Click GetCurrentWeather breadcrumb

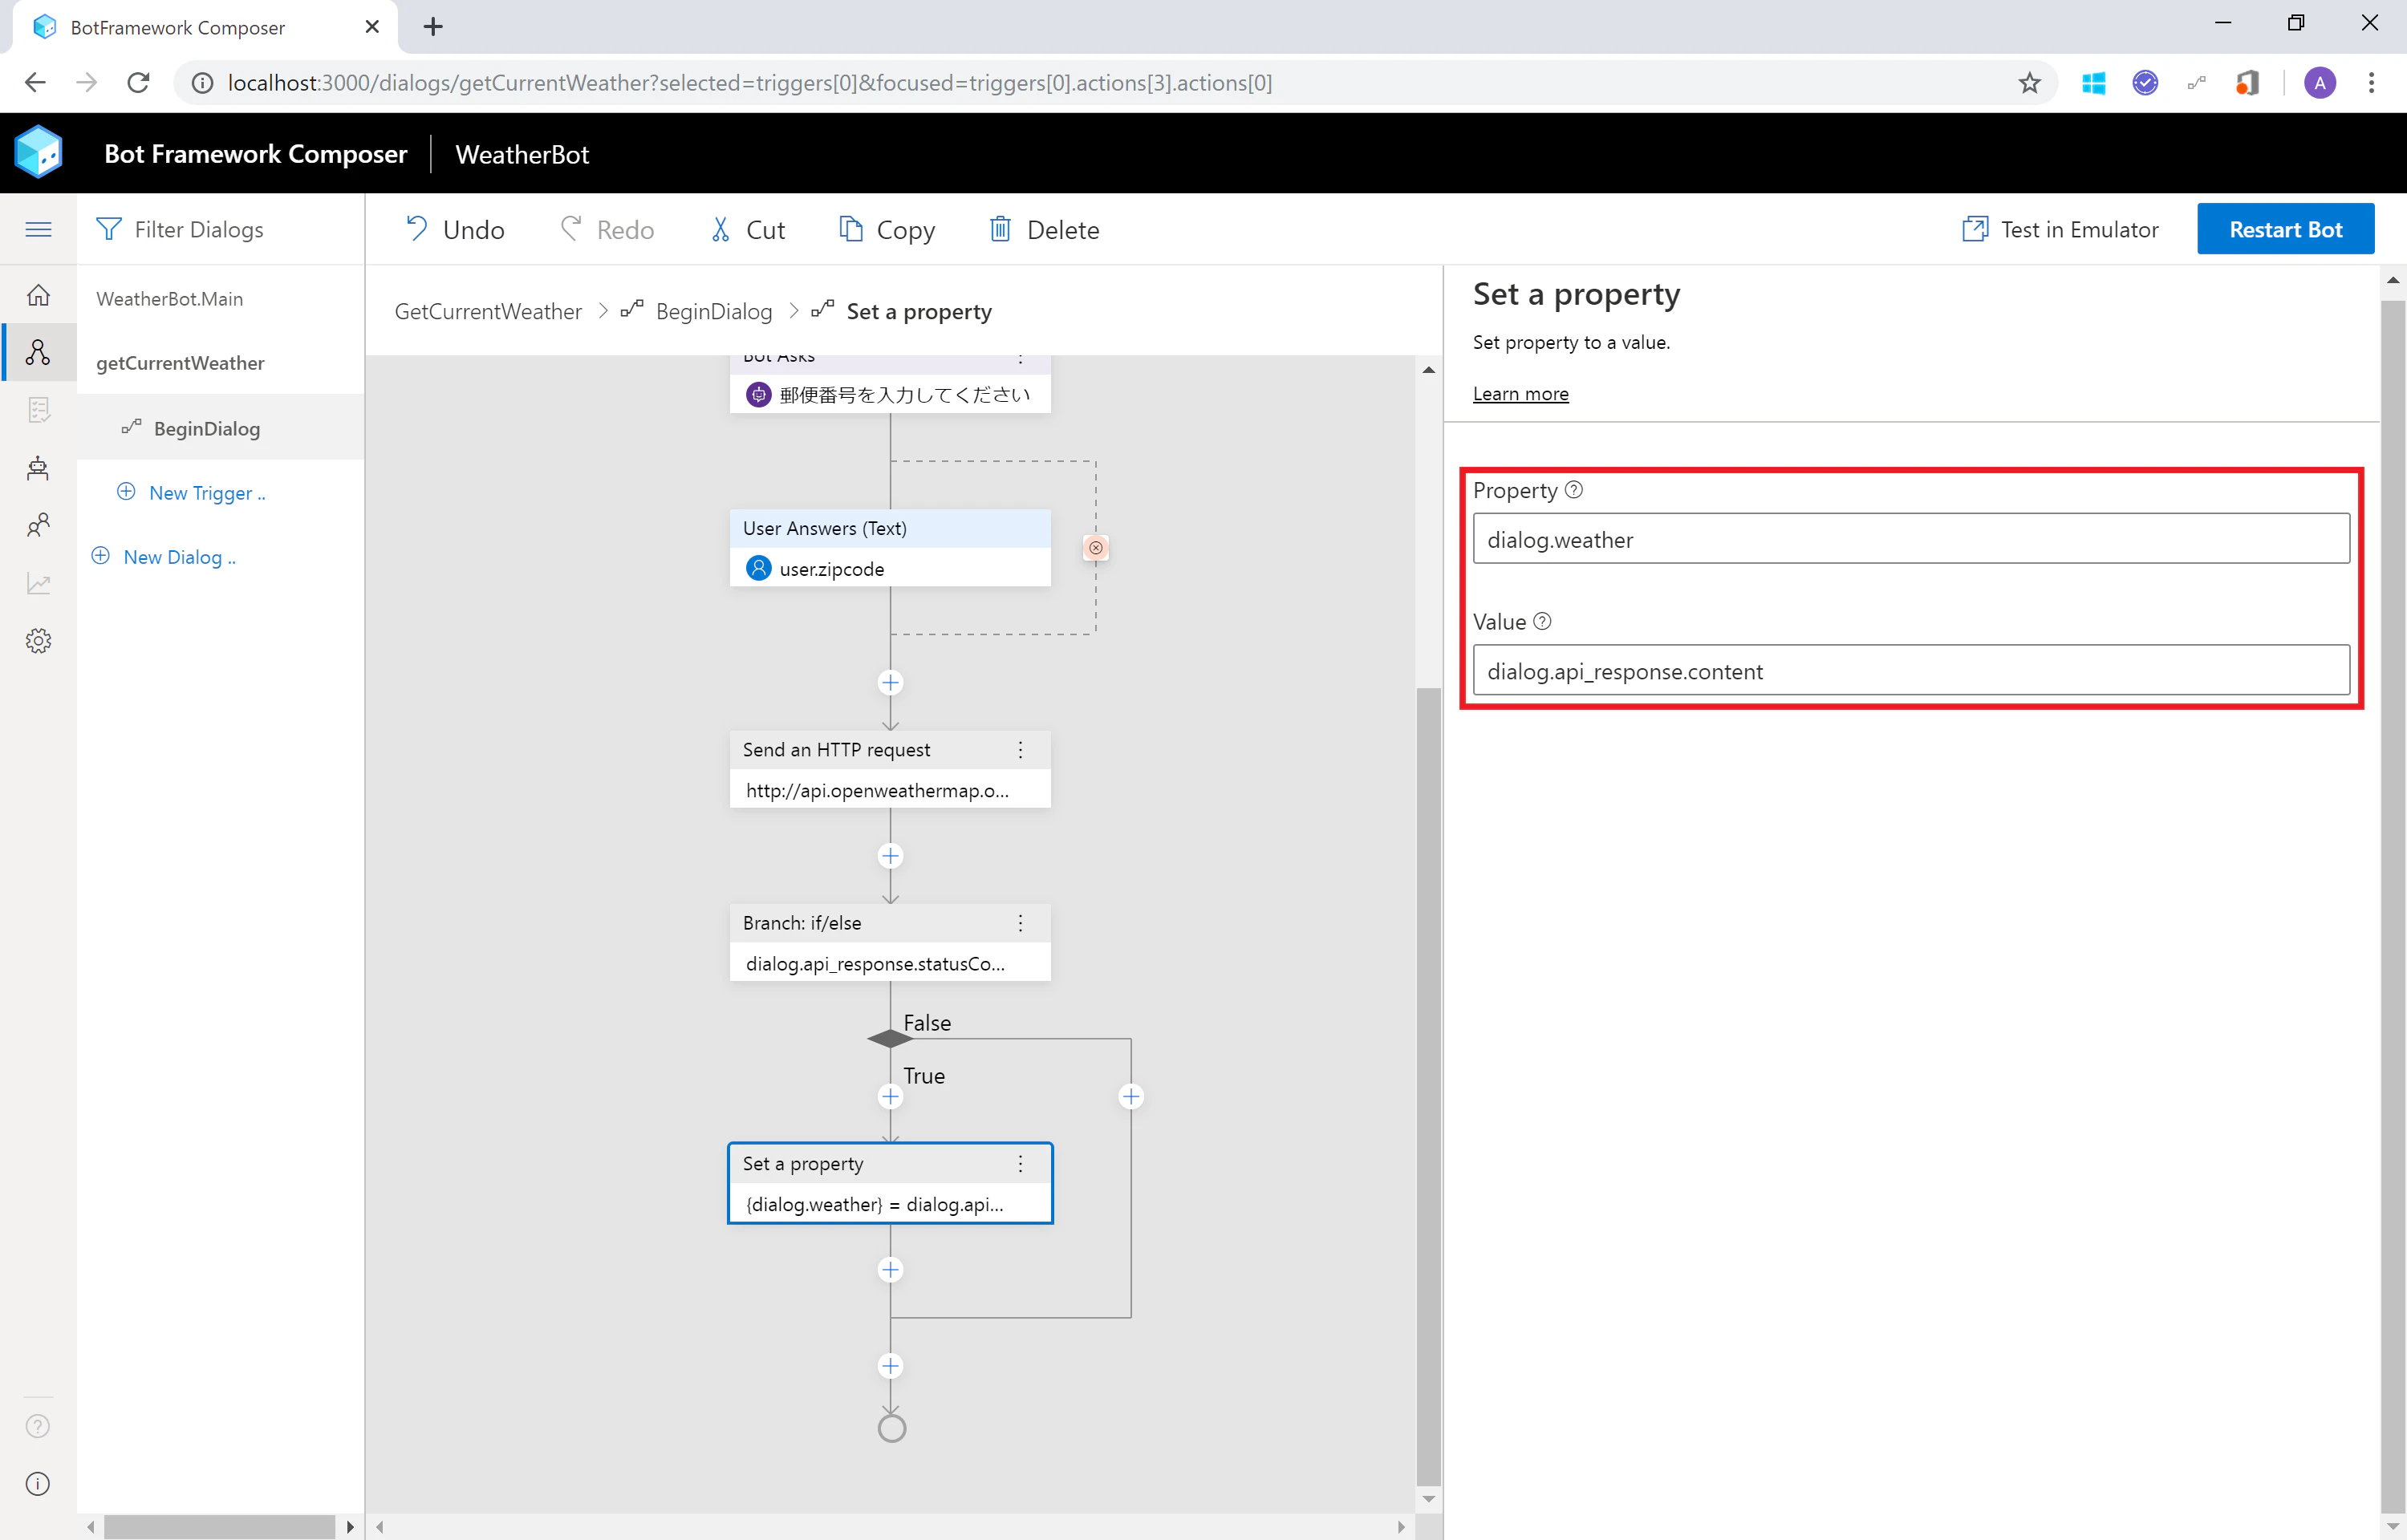pyautogui.click(x=488, y=312)
